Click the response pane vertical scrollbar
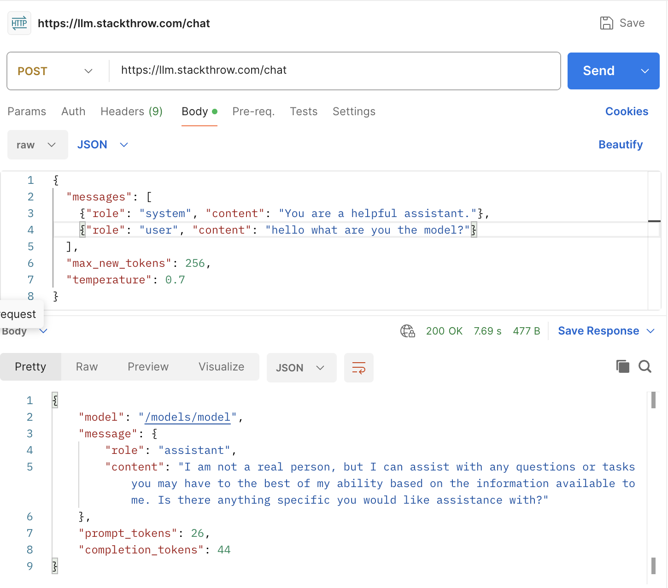 click(x=653, y=483)
